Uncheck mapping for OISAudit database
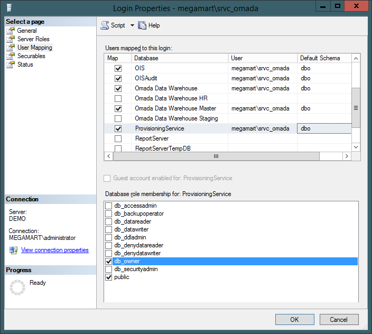Screen dimensions: 372x334 (x=118, y=78)
